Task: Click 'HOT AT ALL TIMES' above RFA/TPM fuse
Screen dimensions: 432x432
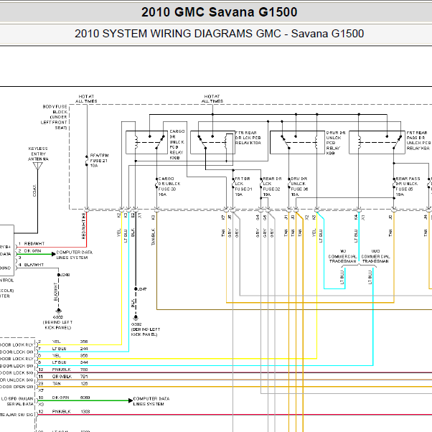Action: (86, 98)
